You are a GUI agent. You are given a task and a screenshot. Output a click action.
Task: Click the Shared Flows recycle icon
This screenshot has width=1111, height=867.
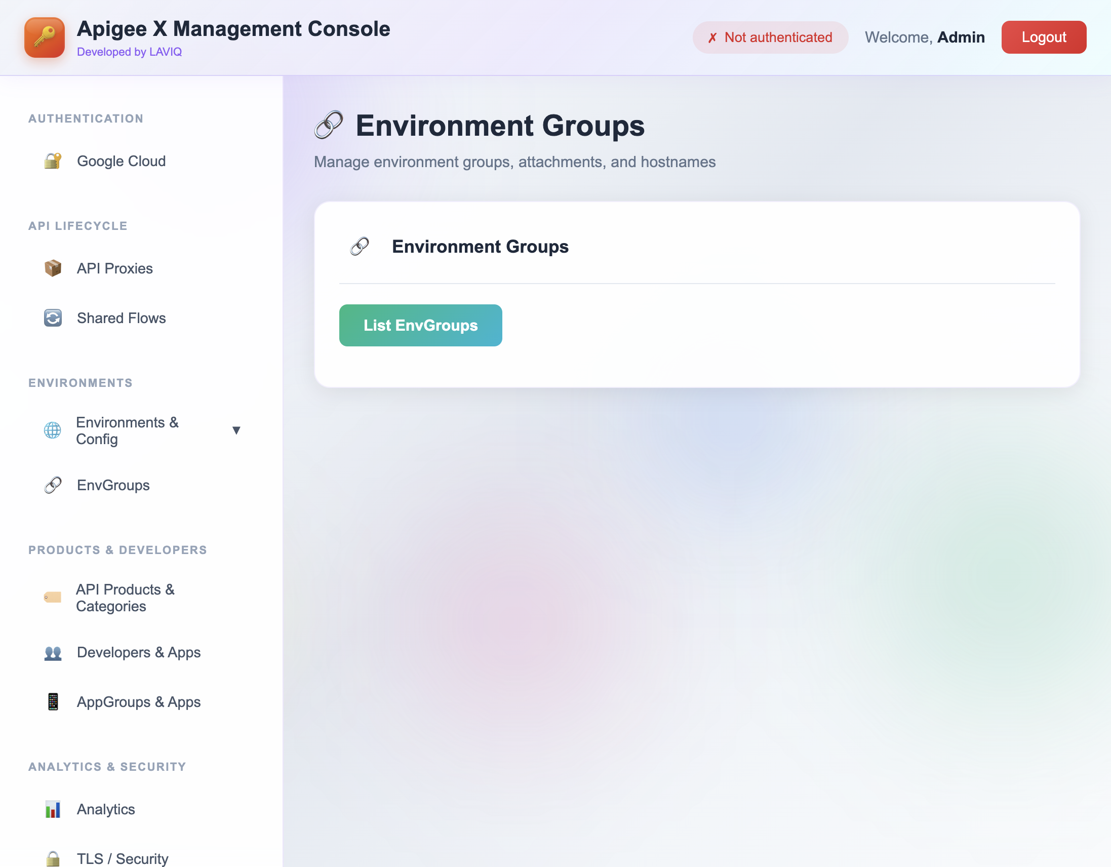52,318
